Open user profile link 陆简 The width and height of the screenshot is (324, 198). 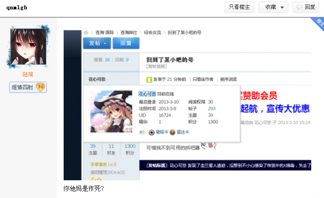tap(28, 74)
